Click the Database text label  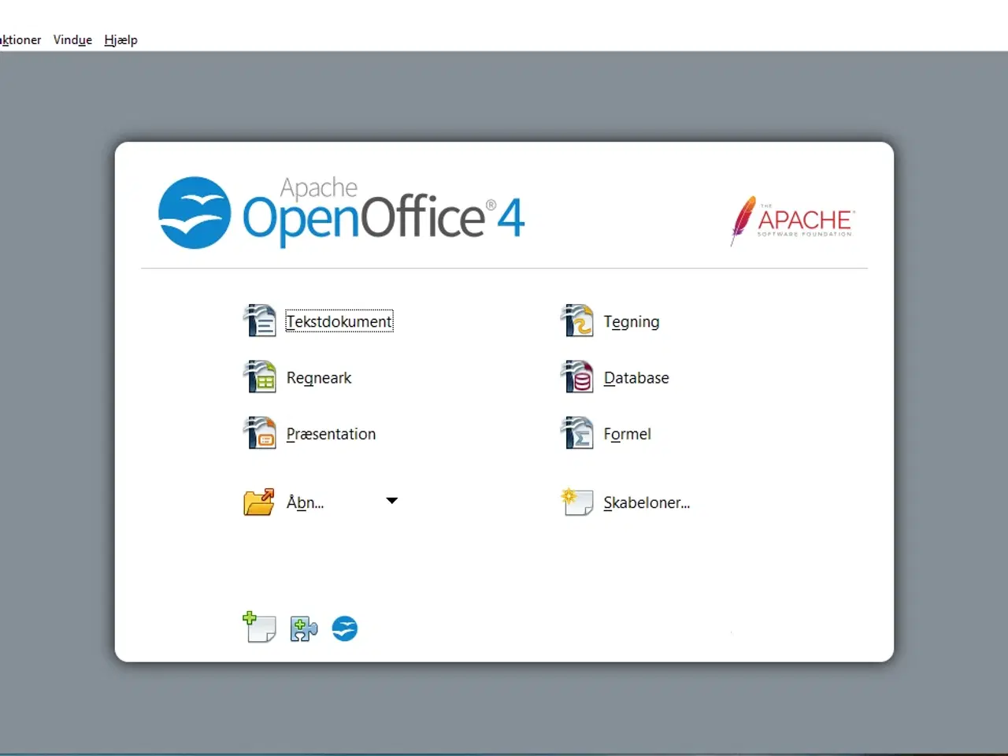(636, 378)
